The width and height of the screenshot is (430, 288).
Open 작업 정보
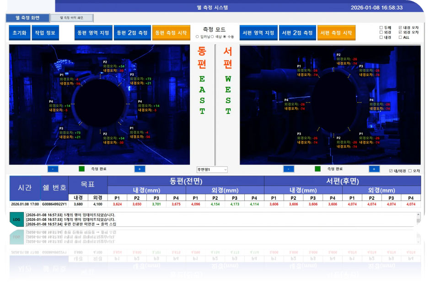point(45,32)
